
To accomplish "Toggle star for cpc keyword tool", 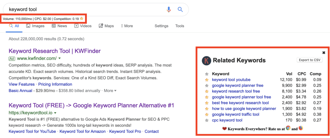I will coord(207,120).
